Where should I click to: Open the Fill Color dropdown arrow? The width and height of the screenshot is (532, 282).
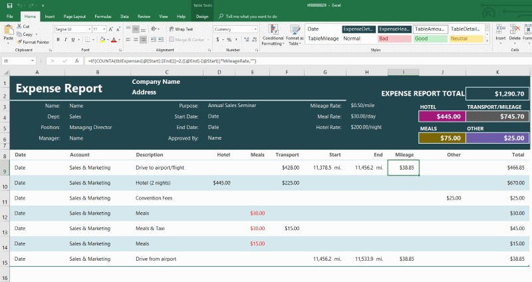coord(107,40)
